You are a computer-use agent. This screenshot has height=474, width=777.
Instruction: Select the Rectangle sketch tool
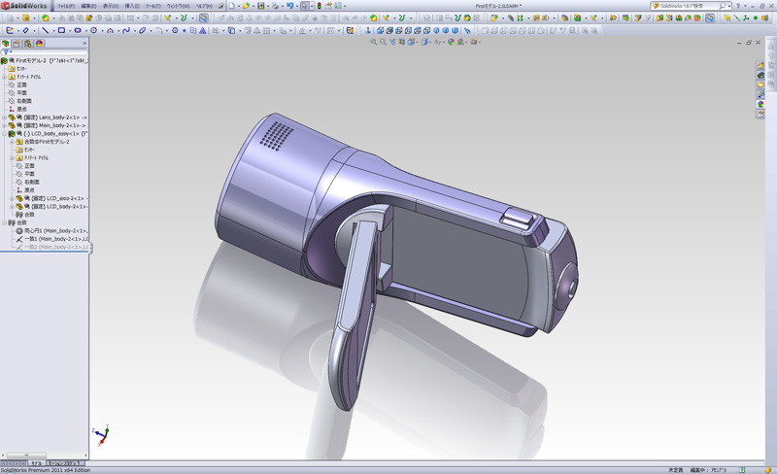click(x=61, y=31)
